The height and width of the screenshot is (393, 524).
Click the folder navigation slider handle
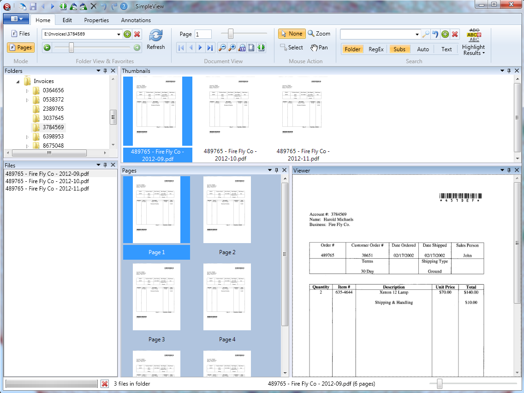71,48
